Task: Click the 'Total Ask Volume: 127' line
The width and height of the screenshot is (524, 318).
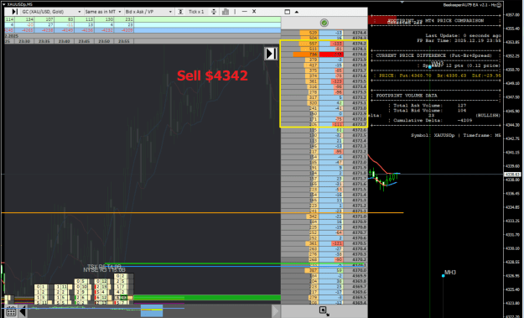Action: pos(428,106)
